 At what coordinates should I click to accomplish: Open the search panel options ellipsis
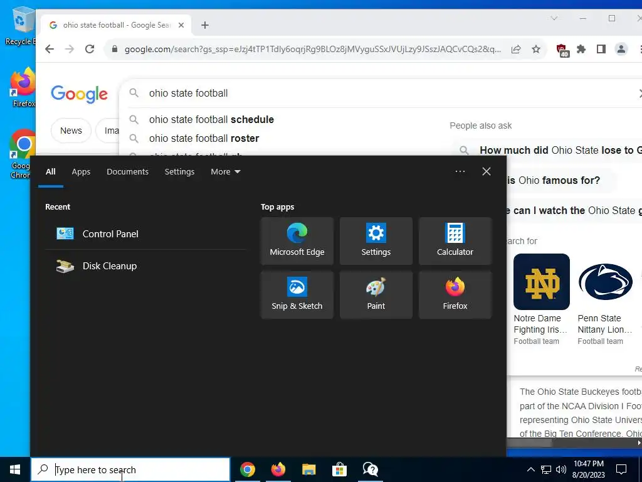point(460,171)
